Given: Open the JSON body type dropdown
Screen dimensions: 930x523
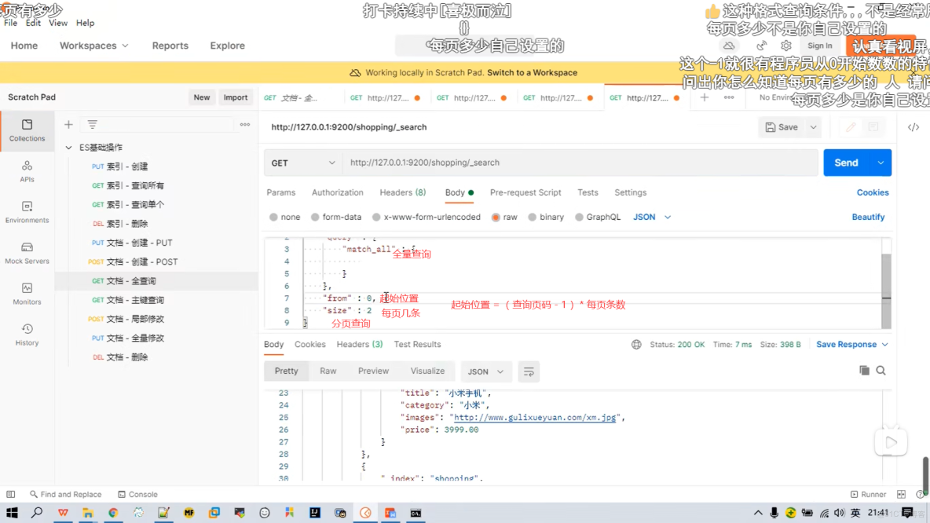Looking at the screenshot, I should point(650,217).
